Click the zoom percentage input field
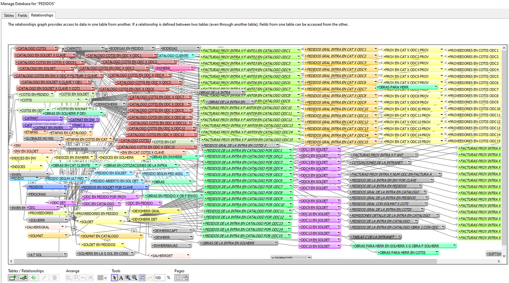This screenshot has height=283, width=509. tap(159, 277)
